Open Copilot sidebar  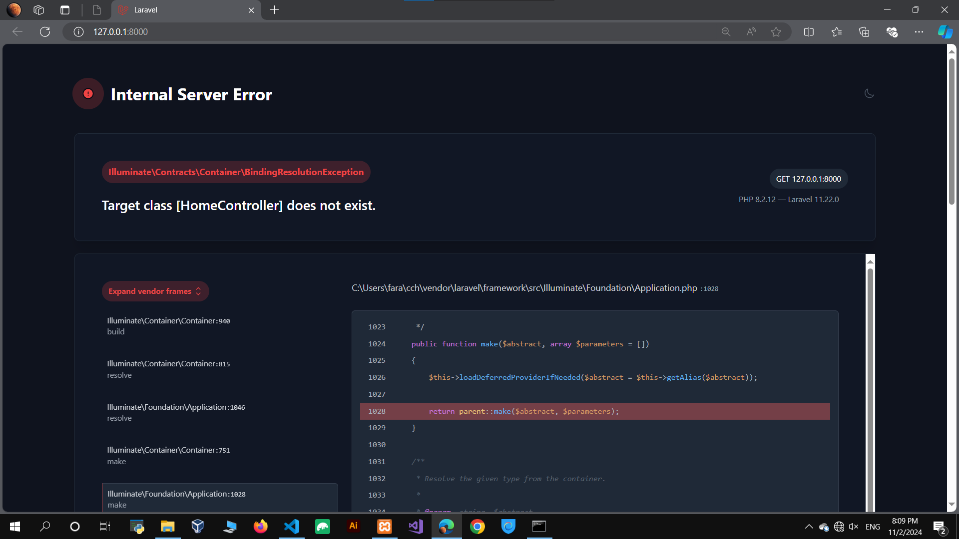[945, 31]
